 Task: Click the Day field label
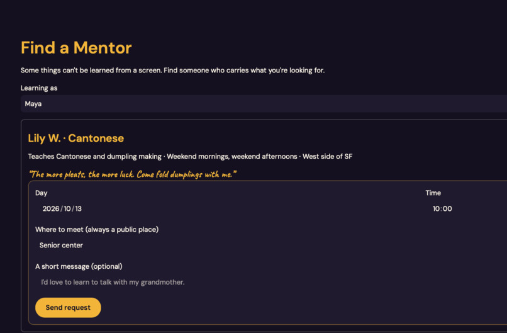point(42,193)
